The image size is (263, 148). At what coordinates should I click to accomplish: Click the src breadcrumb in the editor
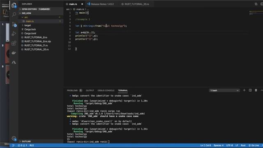[x=67, y=9]
